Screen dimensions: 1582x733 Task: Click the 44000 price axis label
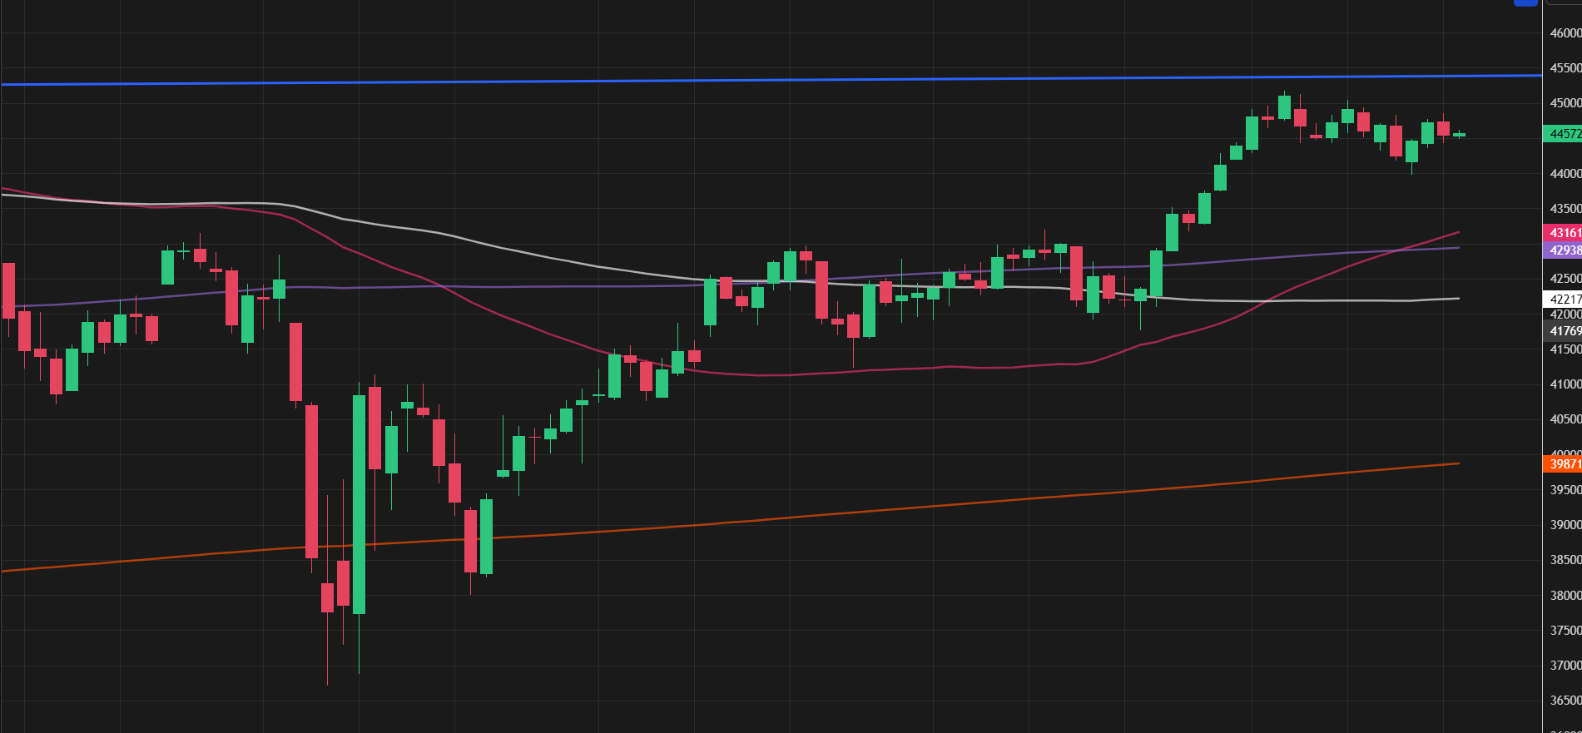[1565, 174]
